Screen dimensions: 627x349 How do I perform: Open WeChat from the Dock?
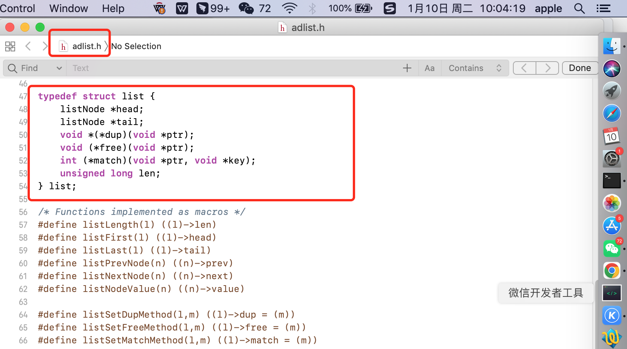point(612,248)
